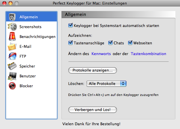Click the 'Aufzeichnen:' label
Viewport: 180px width, 129px height.
[80, 36]
